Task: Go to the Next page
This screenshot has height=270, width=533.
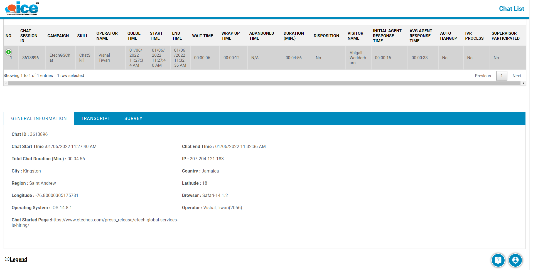Action: pyautogui.click(x=517, y=76)
